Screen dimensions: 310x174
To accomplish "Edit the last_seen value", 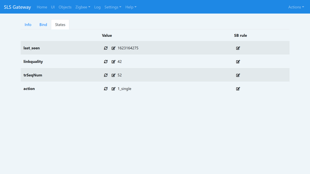I will click(x=113, y=48).
